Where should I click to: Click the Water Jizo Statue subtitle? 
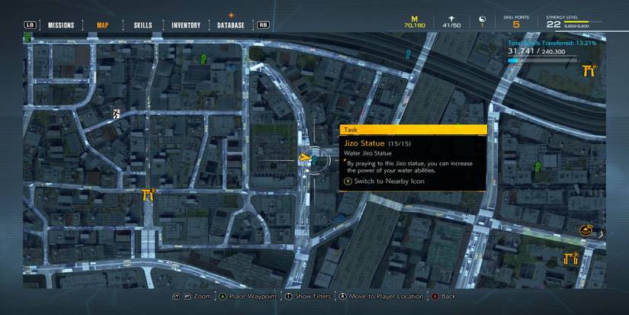pyautogui.click(x=367, y=153)
